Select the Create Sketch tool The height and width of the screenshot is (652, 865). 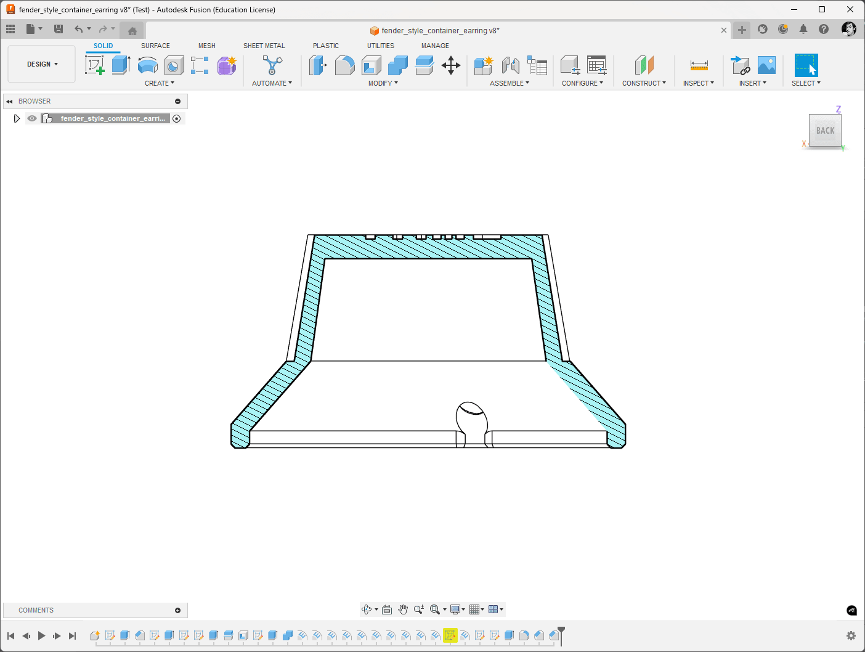pos(95,65)
